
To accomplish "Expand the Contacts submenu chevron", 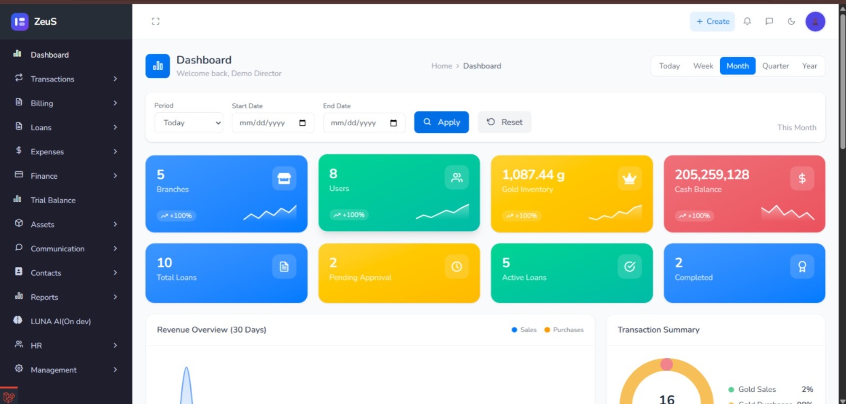I will point(115,273).
